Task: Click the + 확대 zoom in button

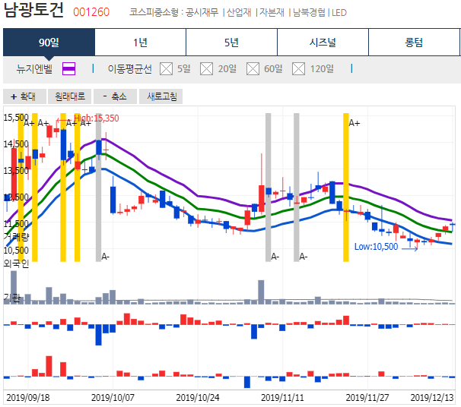Action: [24, 96]
